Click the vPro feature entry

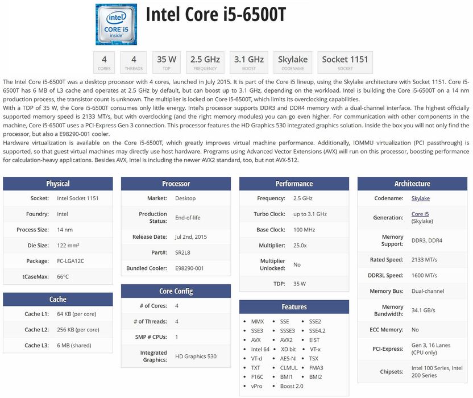257,386
